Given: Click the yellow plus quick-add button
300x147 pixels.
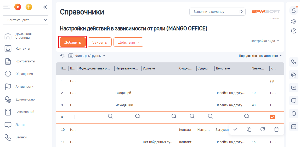Looking at the screenshot, I should (x=29, y=7).
